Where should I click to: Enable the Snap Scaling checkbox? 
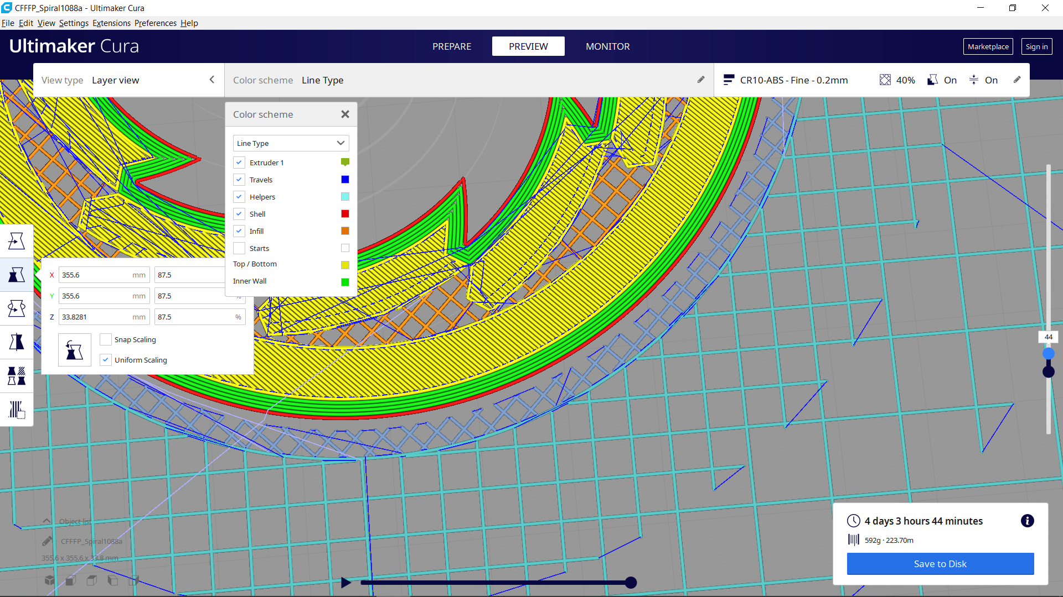click(105, 339)
